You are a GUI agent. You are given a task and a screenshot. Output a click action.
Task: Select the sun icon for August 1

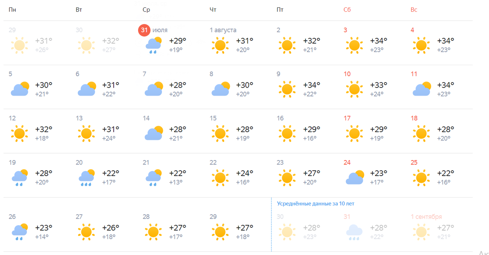coord(220,45)
